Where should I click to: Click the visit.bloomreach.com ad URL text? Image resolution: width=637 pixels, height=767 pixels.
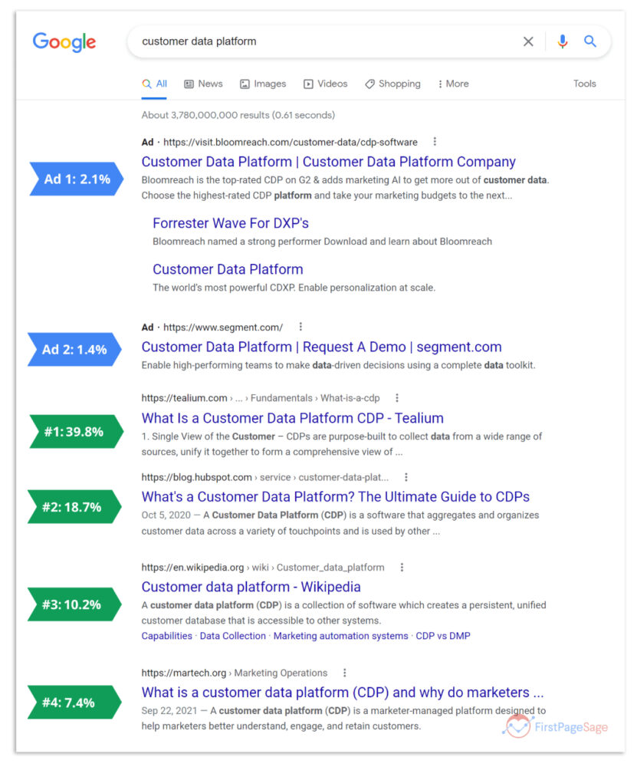click(291, 143)
